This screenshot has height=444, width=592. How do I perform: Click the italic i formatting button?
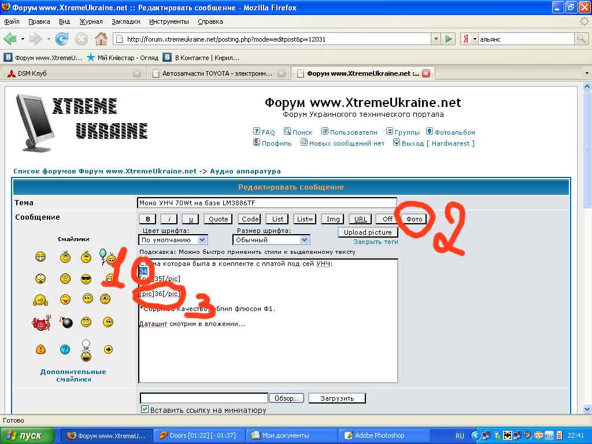(x=169, y=219)
